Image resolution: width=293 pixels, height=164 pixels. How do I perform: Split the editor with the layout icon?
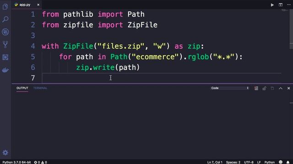click(x=281, y=5)
